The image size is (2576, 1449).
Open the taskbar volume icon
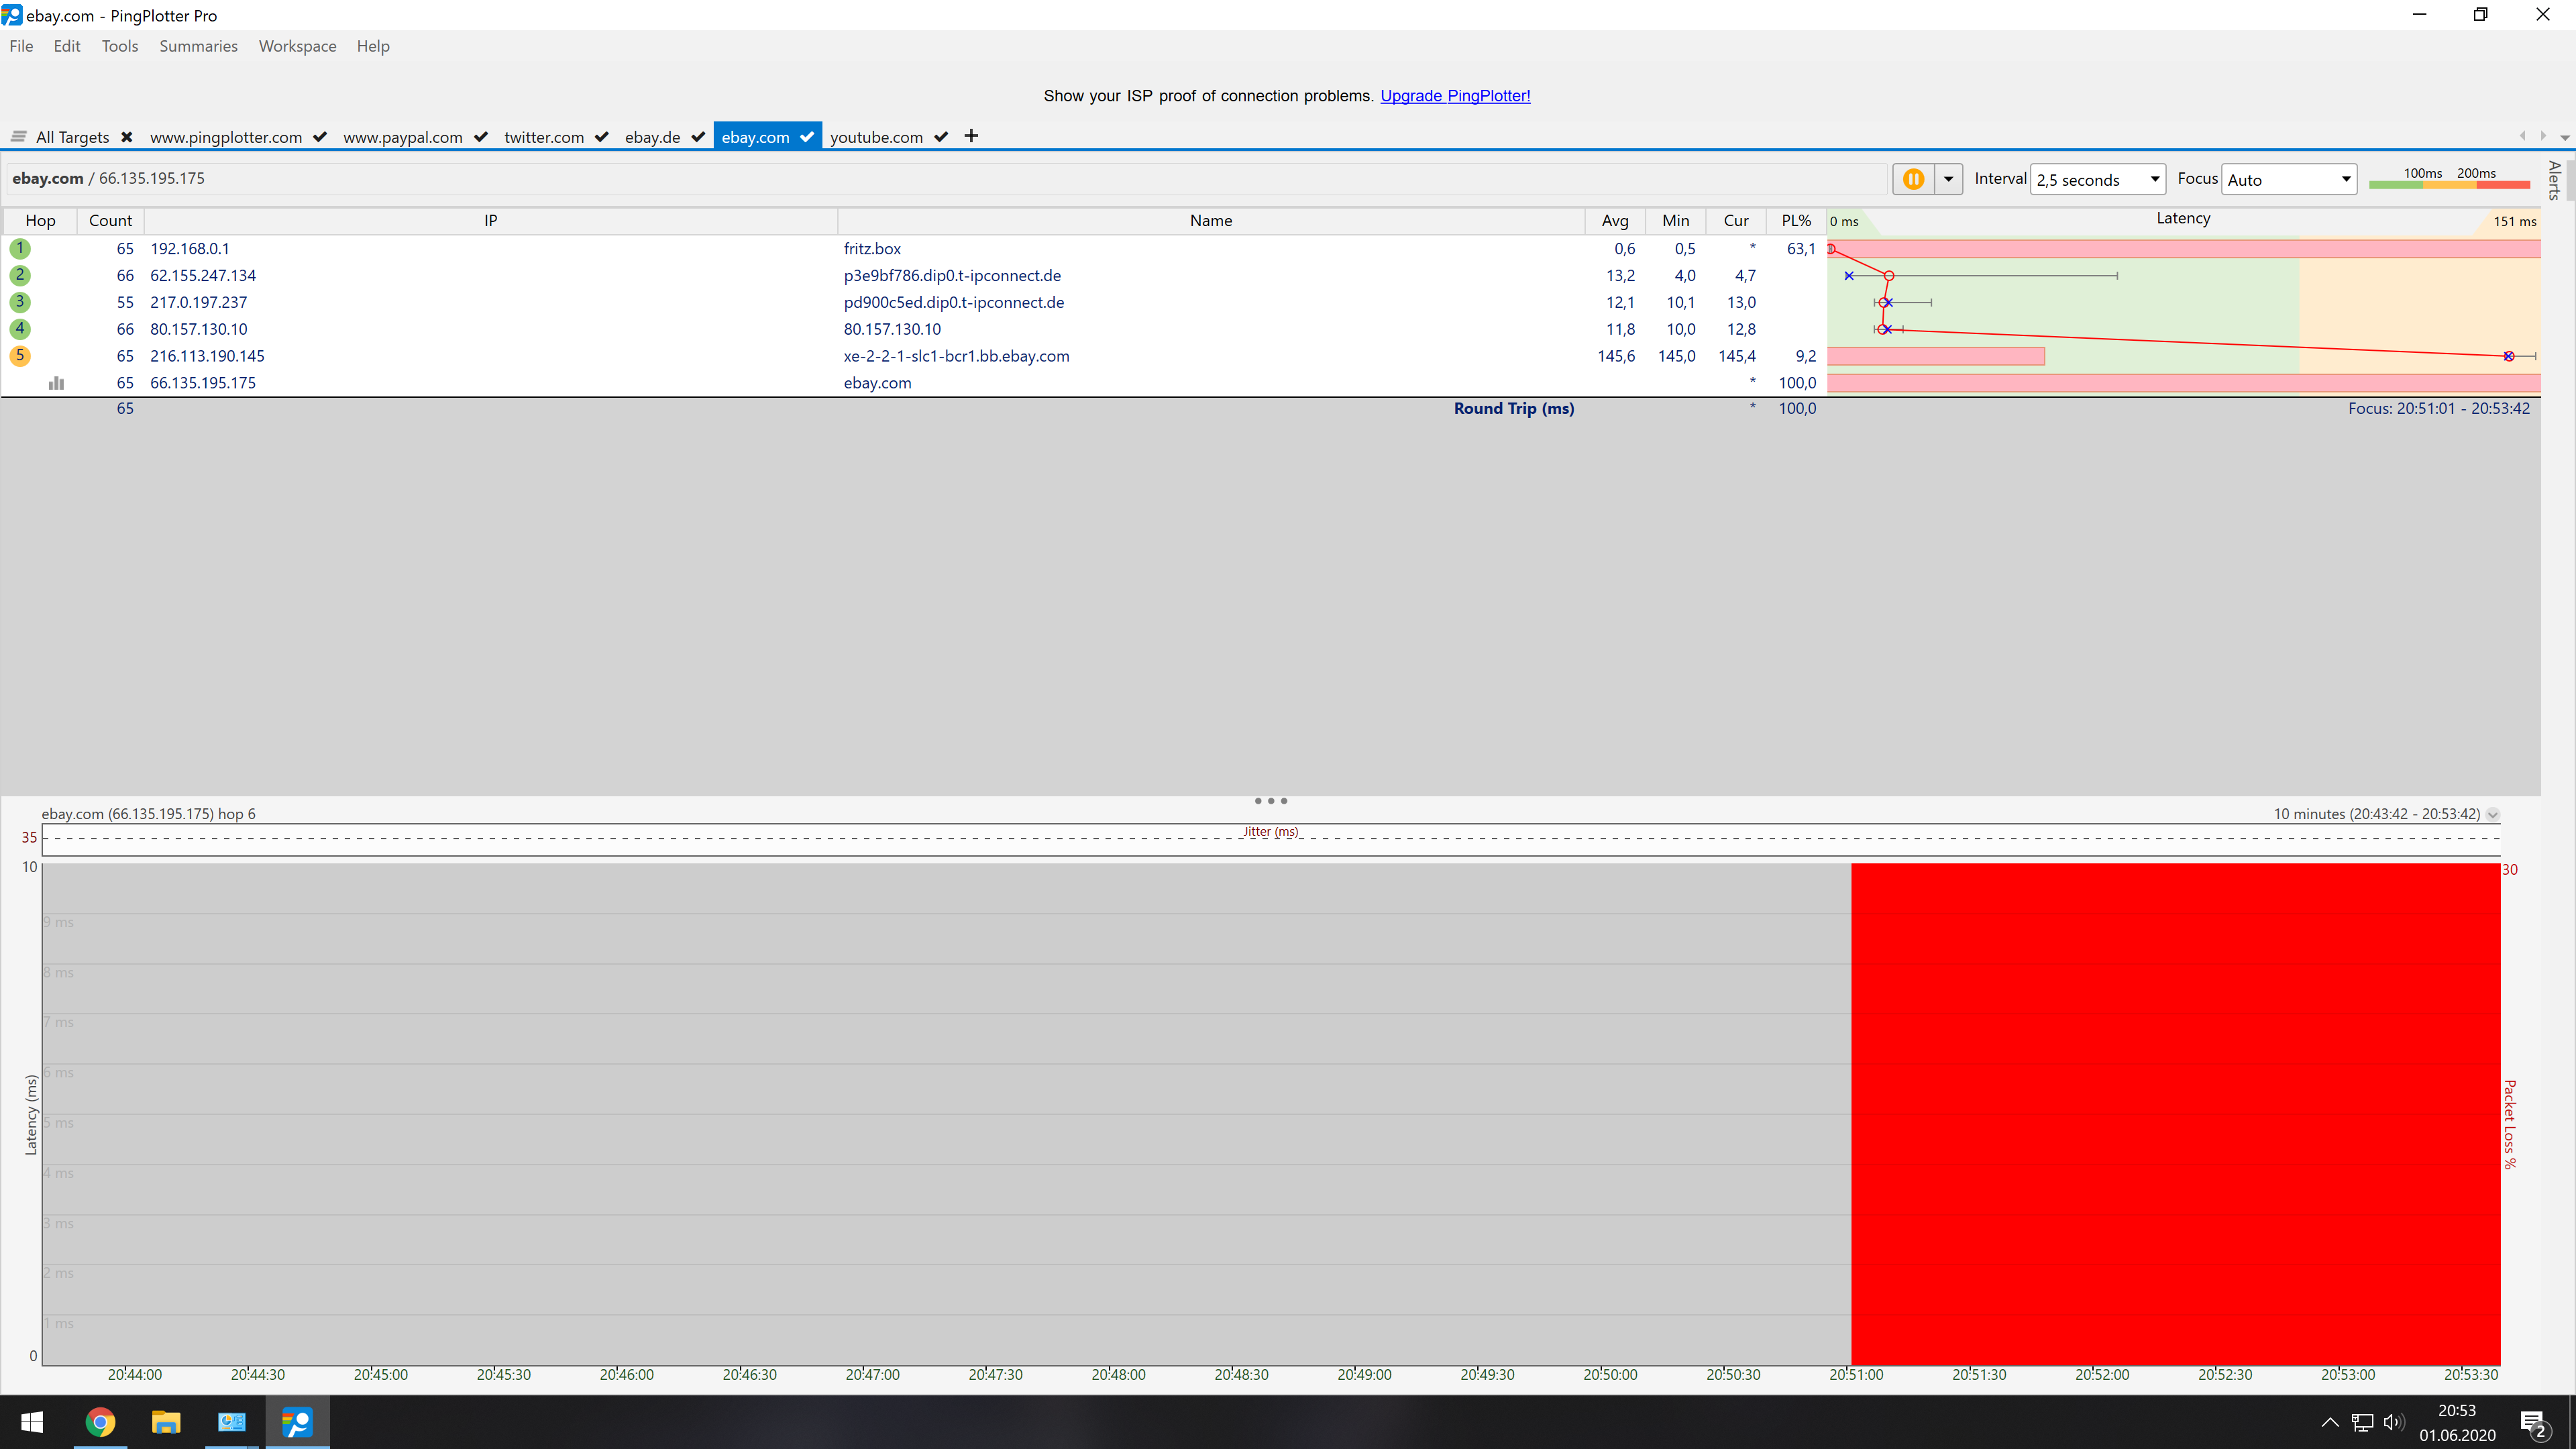[x=2393, y=1423]
